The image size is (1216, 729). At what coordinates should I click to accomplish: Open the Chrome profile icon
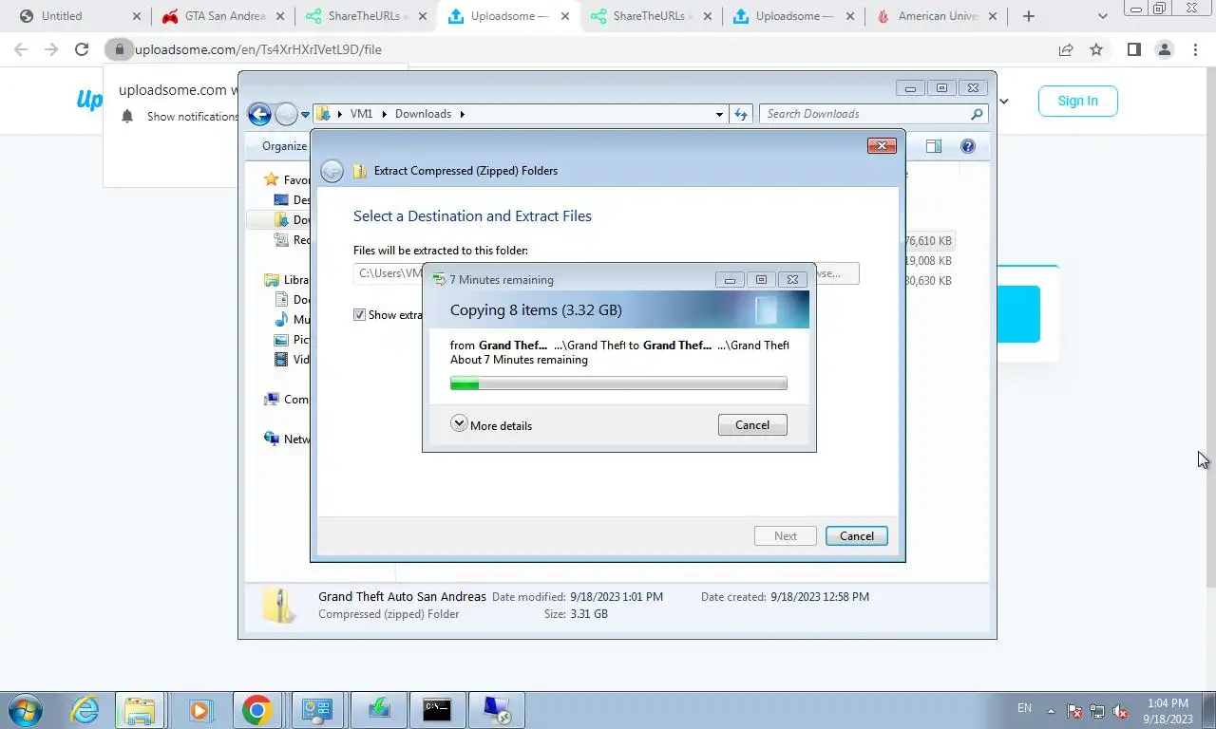pos(1164,49)
